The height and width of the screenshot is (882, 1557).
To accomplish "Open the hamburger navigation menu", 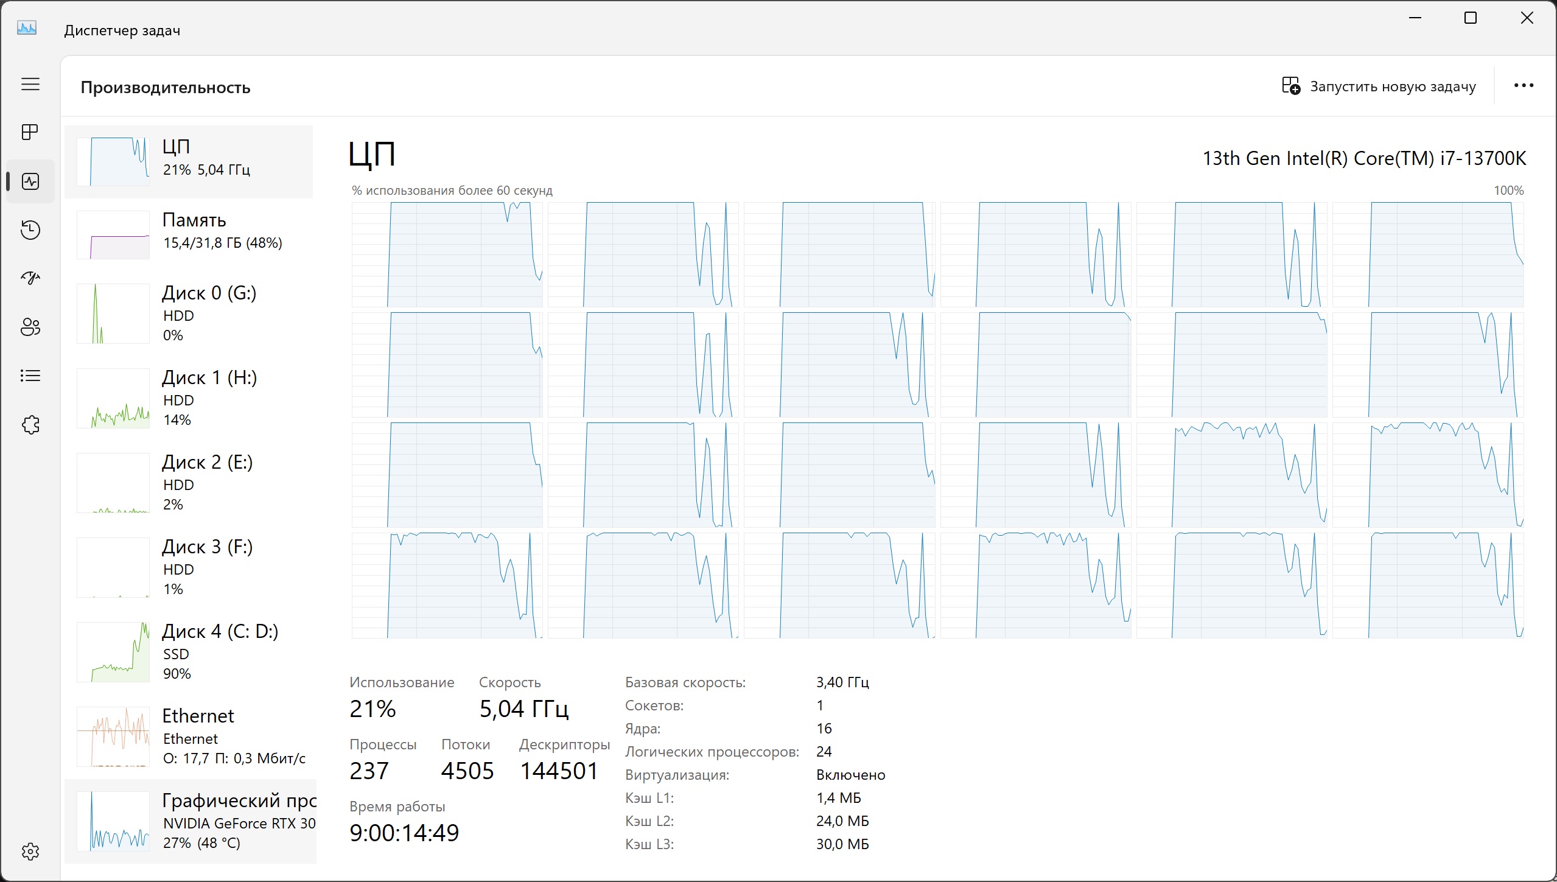I will [x=30, y=84].
